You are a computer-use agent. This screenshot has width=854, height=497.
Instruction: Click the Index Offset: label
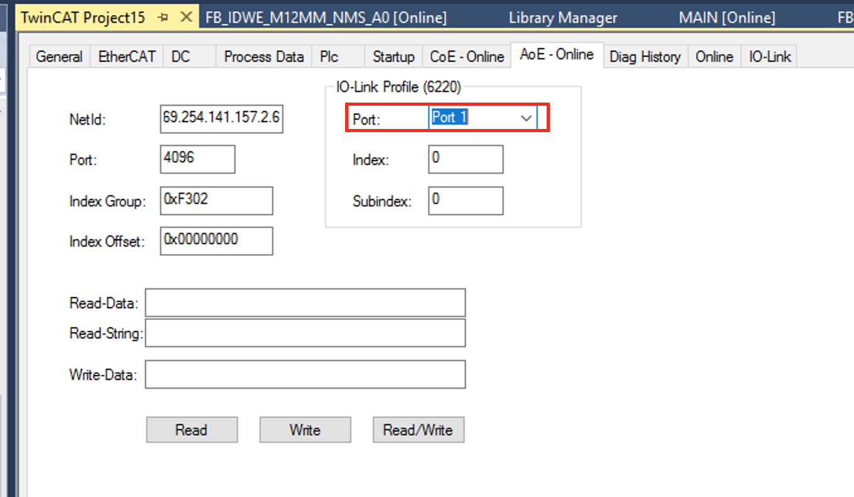(x=107, y=242)
